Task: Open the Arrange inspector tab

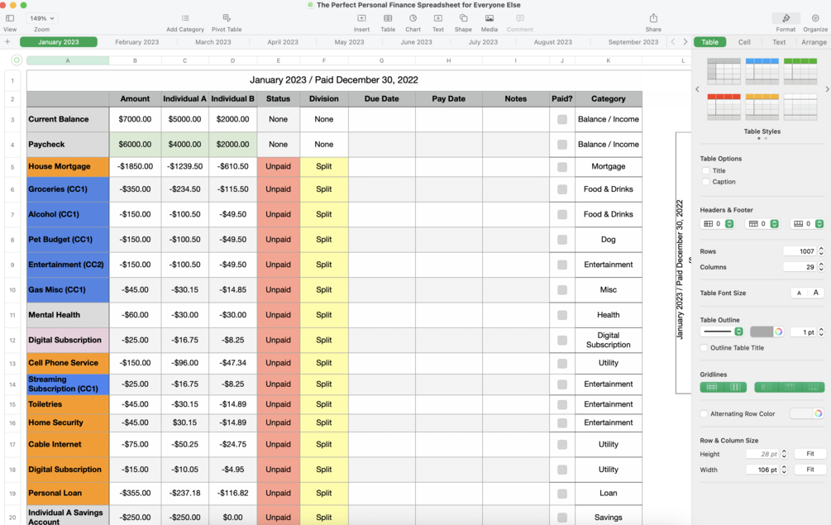Action: coord(814,42)
